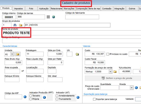The image size is (141, 104).
Task: Select the Truncamento radio option
Action: pyautogui.click(x=57, y=99)
